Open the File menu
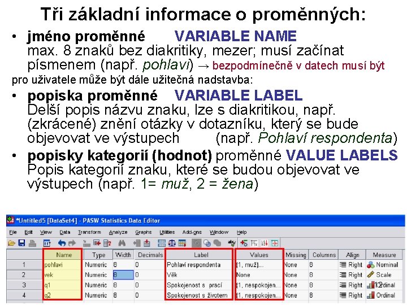This screenshot has width=407, height=305. click(x=13, y=232)
